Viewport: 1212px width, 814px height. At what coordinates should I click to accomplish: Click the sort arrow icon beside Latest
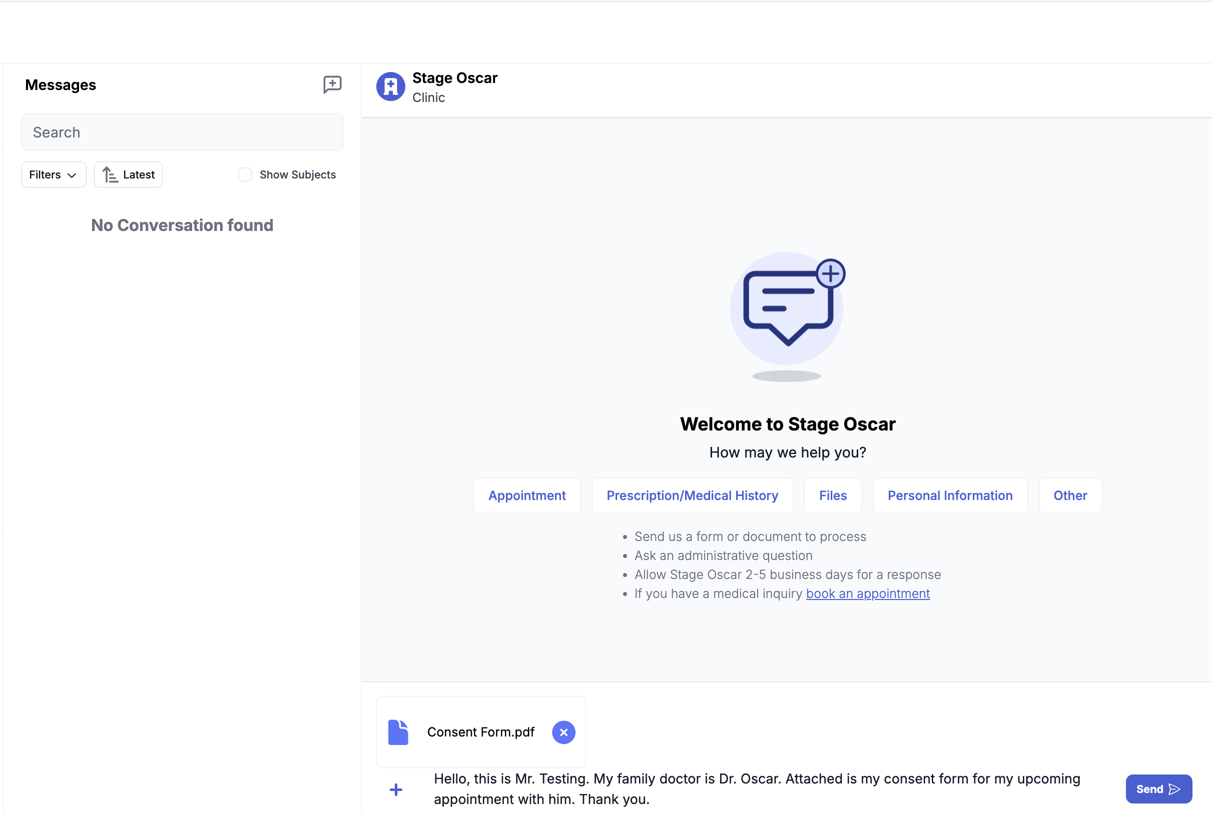pos(110,175)
